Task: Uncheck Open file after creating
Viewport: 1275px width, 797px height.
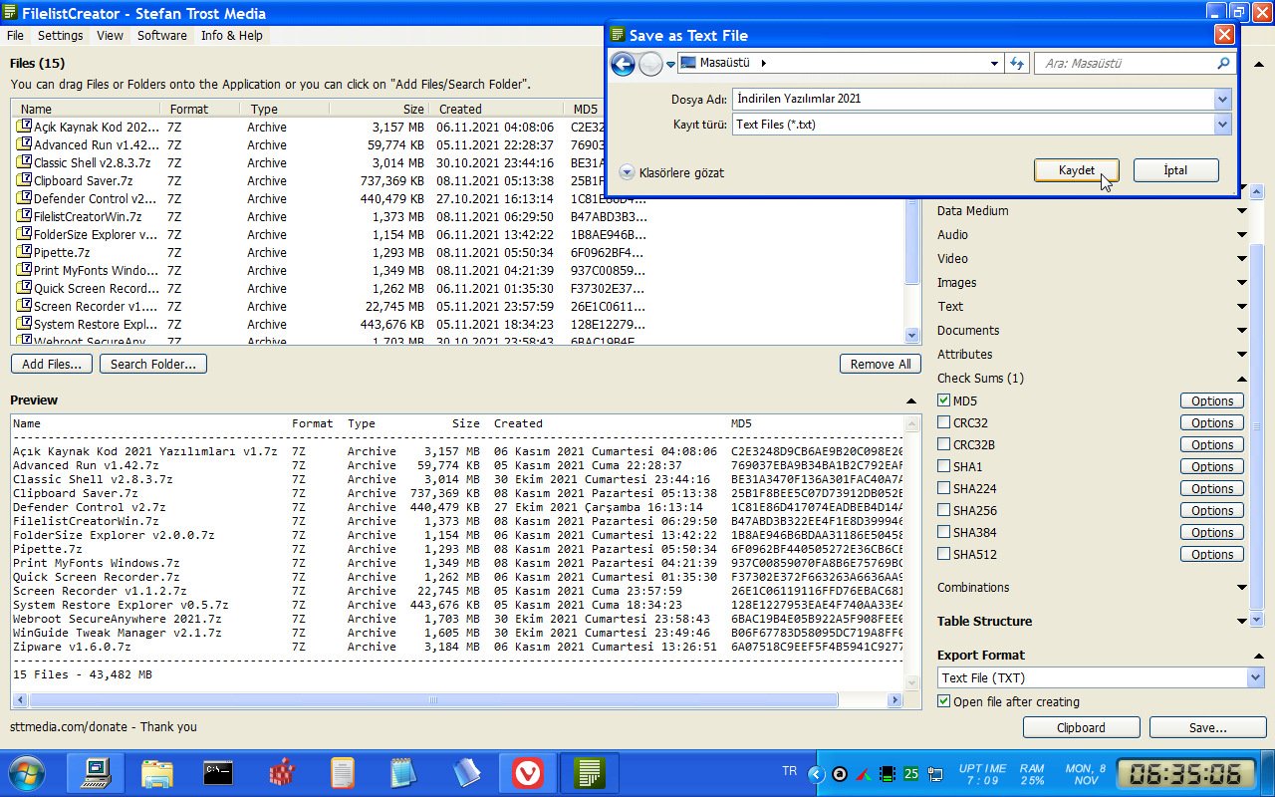Action: pos(943,701)
